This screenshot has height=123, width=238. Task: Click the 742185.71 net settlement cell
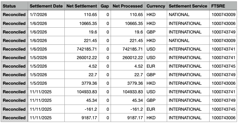(82, 49)
